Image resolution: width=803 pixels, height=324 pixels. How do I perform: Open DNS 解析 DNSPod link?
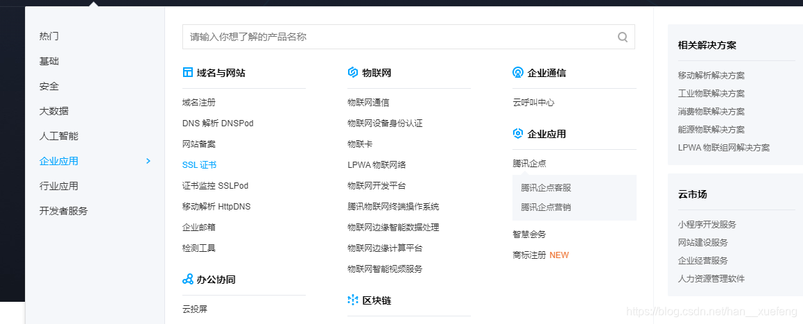pos(218,123)
